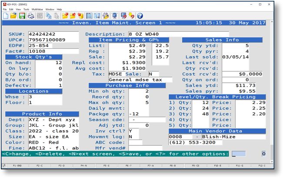
Task: Click the Copy toolbar icon
Action: (x=49, y=16)
